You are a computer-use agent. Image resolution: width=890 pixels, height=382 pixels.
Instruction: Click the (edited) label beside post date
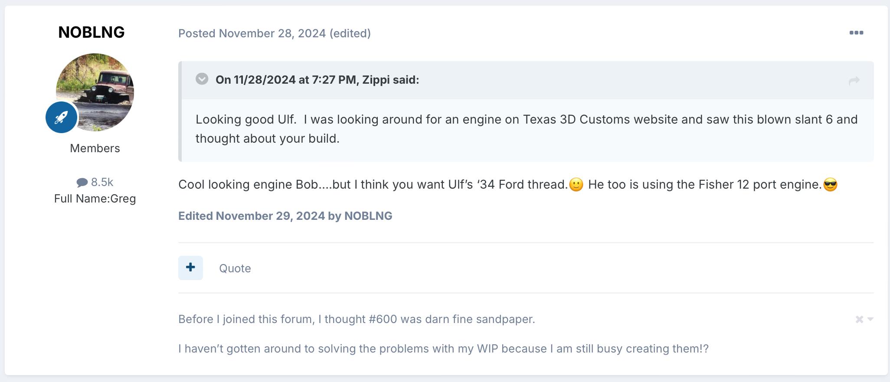350,33
